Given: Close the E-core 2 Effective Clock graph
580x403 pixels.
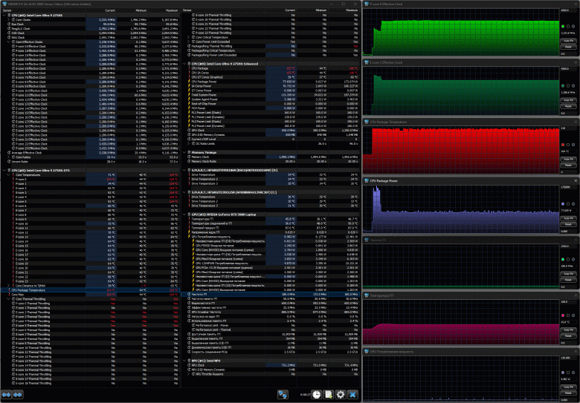Looking at the screenshot, I should click(576, 62).
